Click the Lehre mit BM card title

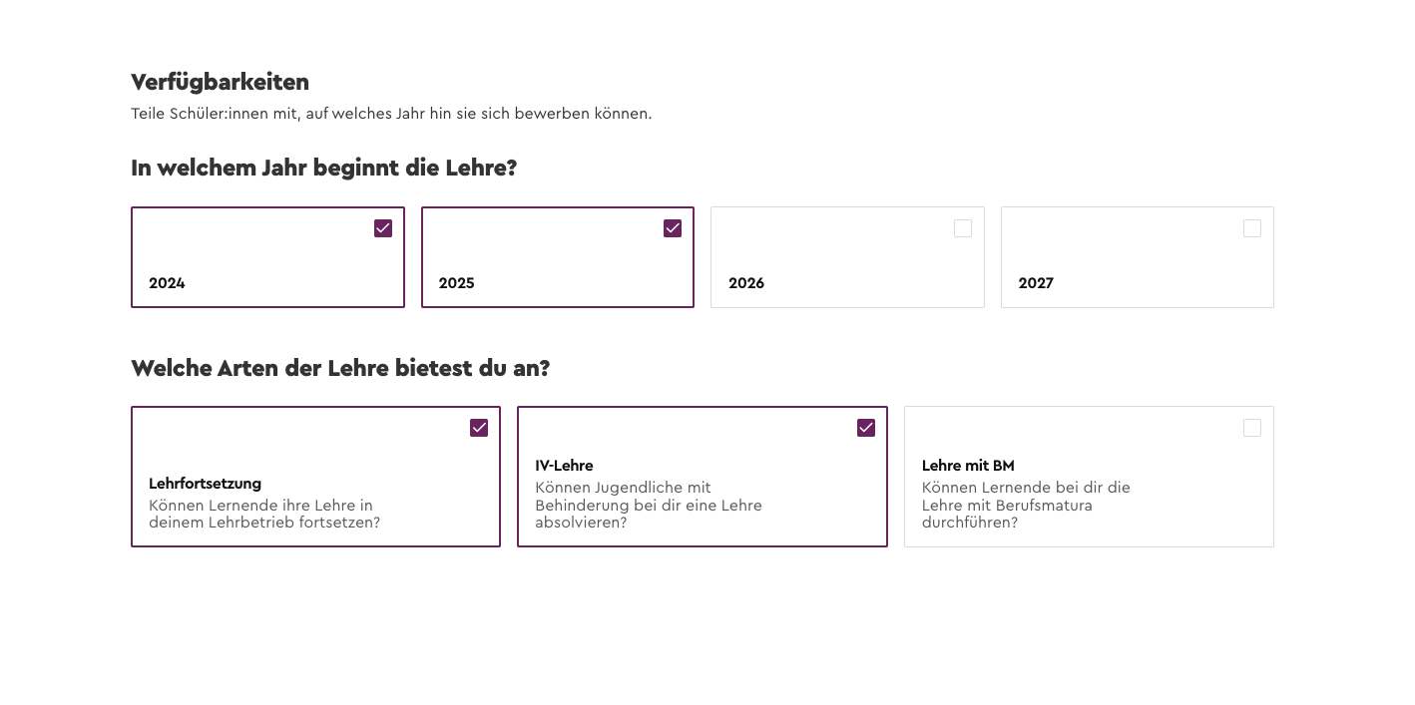pos(968,466)
